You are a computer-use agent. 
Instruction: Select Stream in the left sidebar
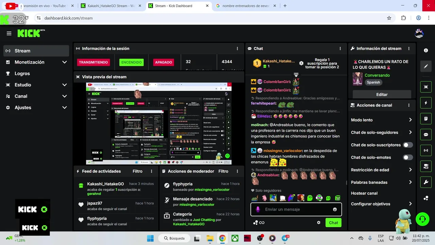[36, 51]
